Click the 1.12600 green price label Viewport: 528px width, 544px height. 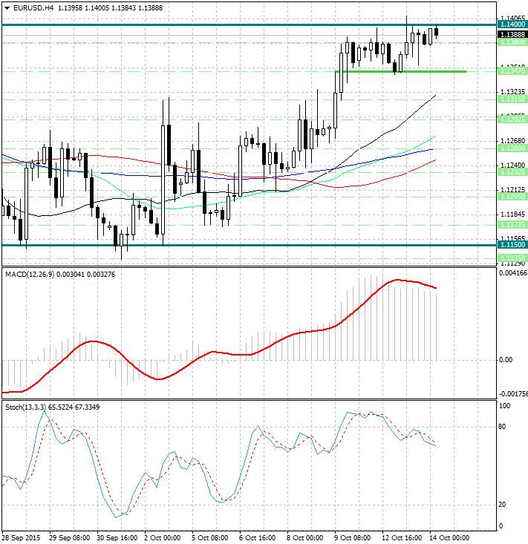512,148
